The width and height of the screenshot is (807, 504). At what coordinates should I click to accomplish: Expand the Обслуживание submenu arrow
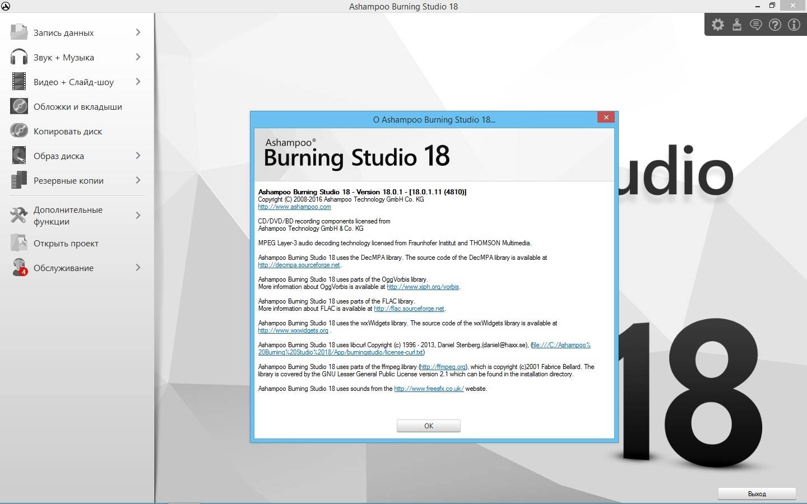138,267
